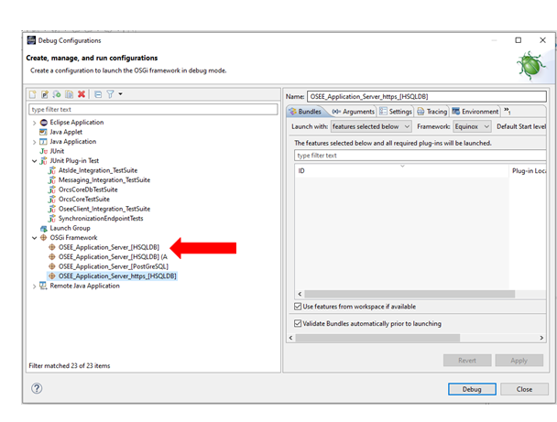Open help with the question mark icon
This screenshot has height=422, width=557.
point(37,388)
